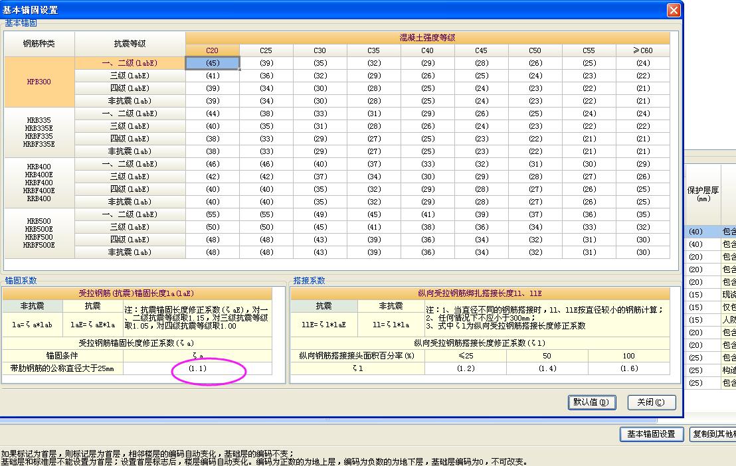
Task: Click 纵向受拉钢筋搭接长度修正系数(ζl) subheader
Action: point(480,343)
